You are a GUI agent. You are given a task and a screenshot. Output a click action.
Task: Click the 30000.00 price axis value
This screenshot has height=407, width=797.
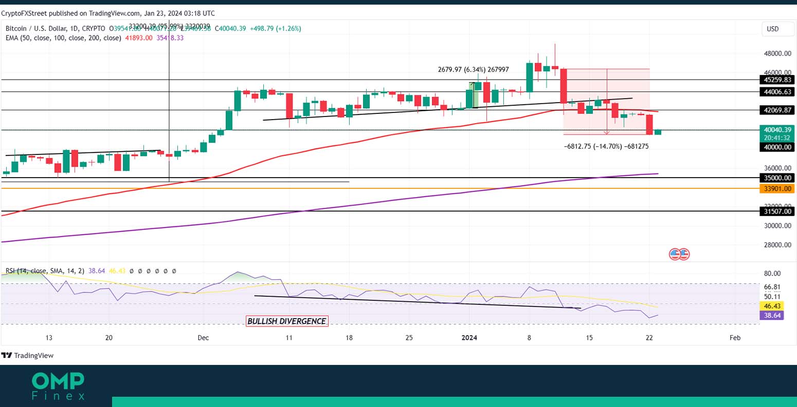pos(777,225)
